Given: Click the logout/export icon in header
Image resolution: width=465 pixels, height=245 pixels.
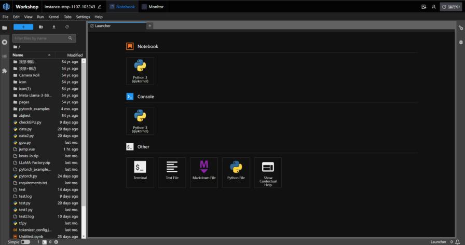Looking at the screenshot, I should click(x=424, y=7).
